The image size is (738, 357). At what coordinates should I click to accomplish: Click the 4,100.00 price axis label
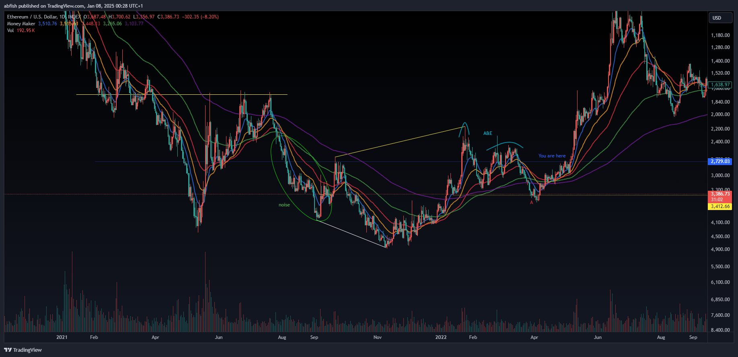pos(720,222)
